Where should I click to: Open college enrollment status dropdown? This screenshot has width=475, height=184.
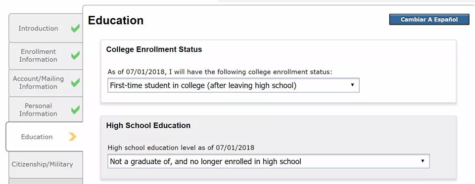(x=233, y=85)
